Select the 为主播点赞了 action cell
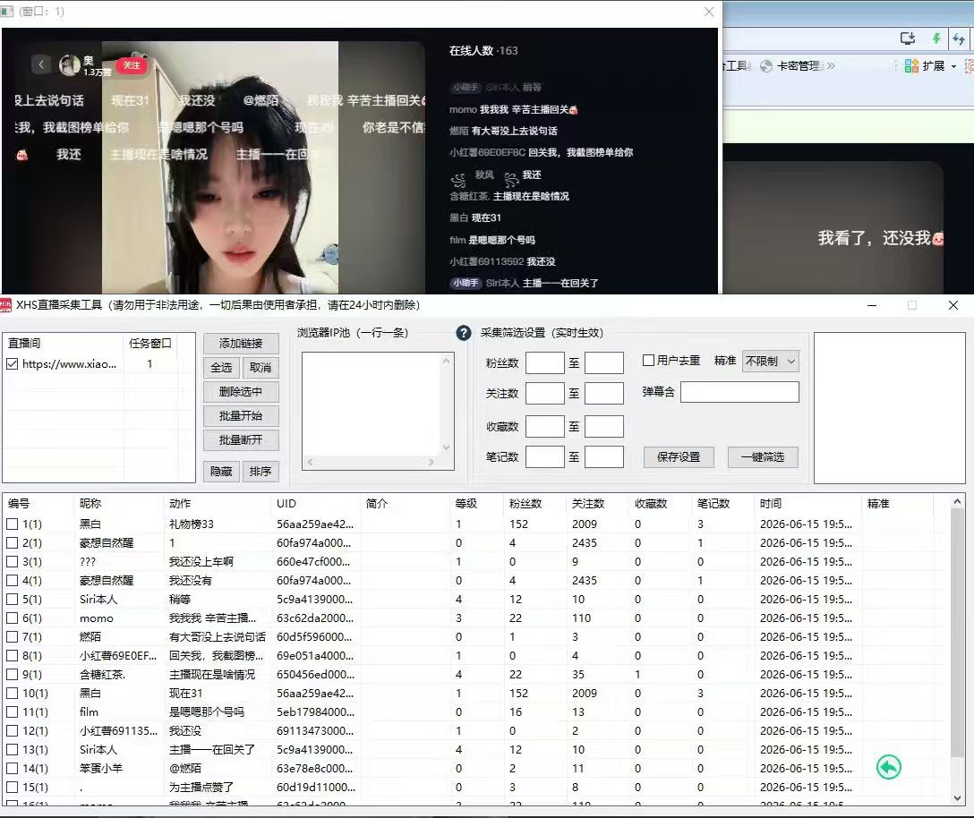This screenshot has height=818, width=974. click(x=201, y=788)
